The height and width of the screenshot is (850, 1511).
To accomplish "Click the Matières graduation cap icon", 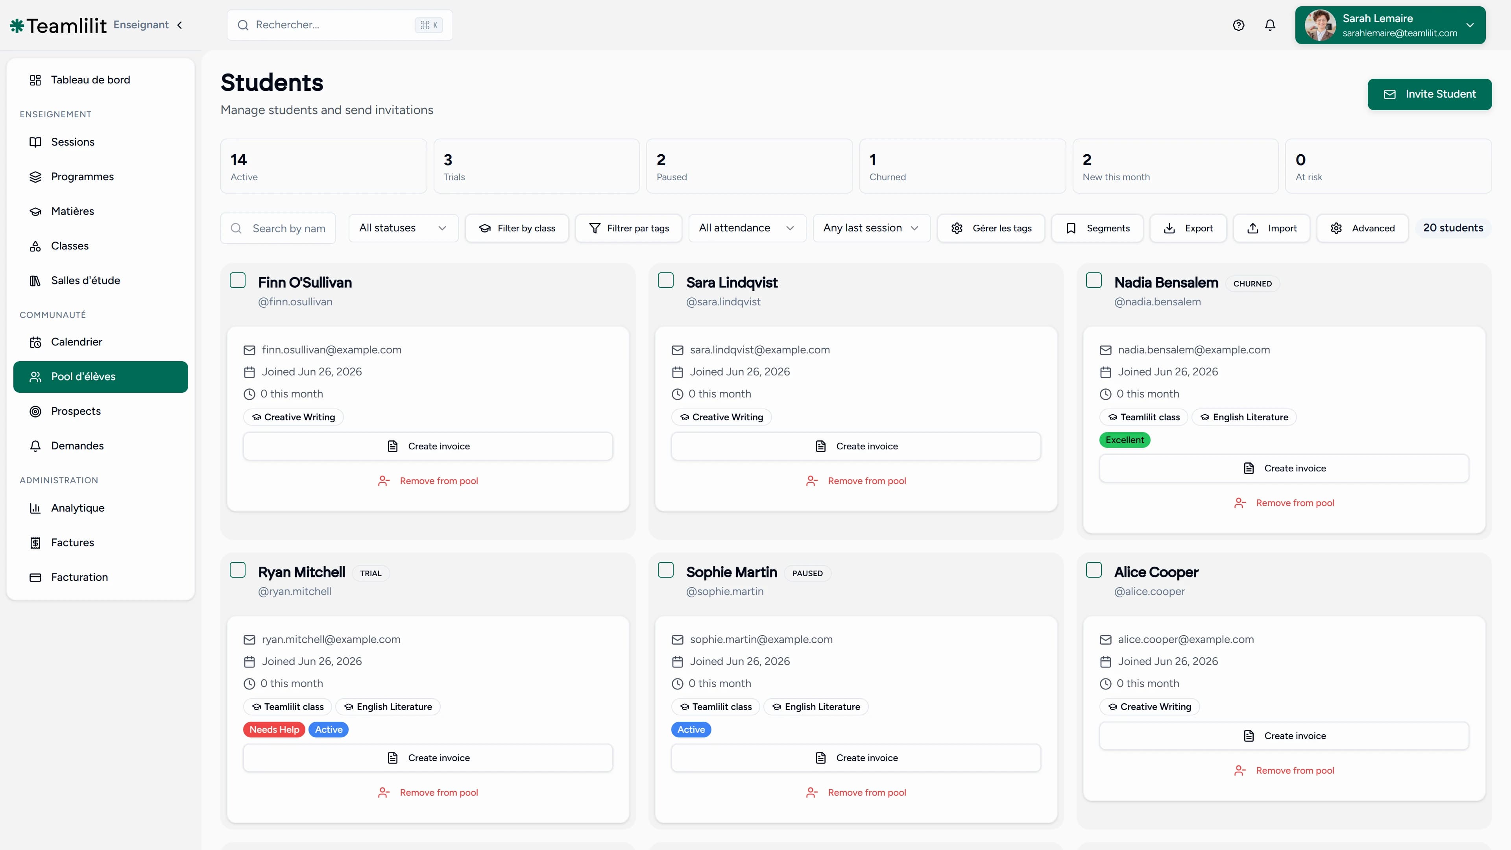I will coord(35,211).
